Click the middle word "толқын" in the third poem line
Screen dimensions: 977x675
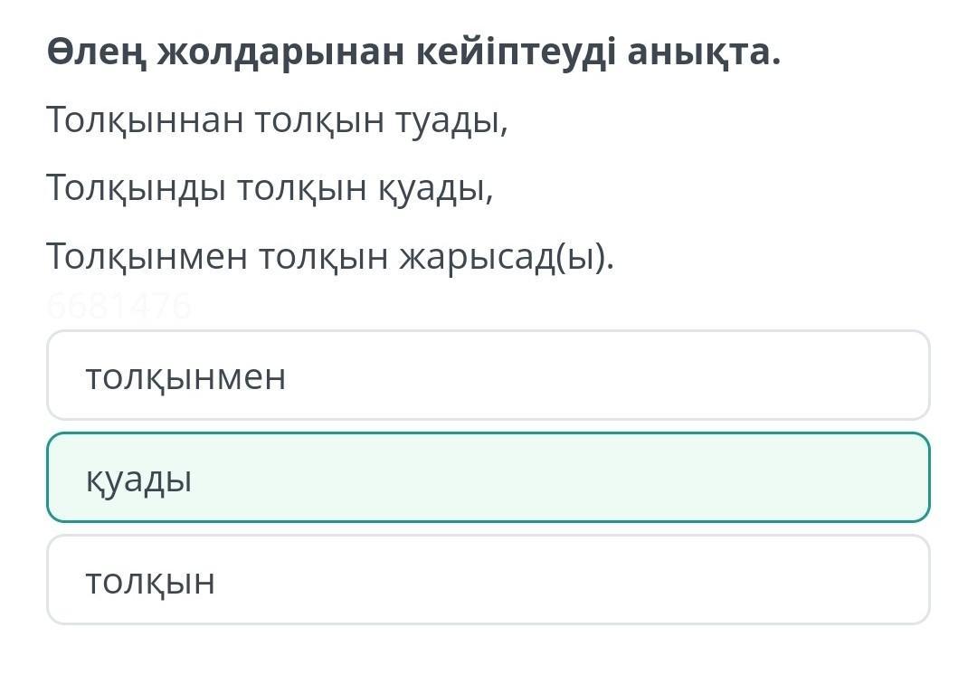[x=323, y=256]
